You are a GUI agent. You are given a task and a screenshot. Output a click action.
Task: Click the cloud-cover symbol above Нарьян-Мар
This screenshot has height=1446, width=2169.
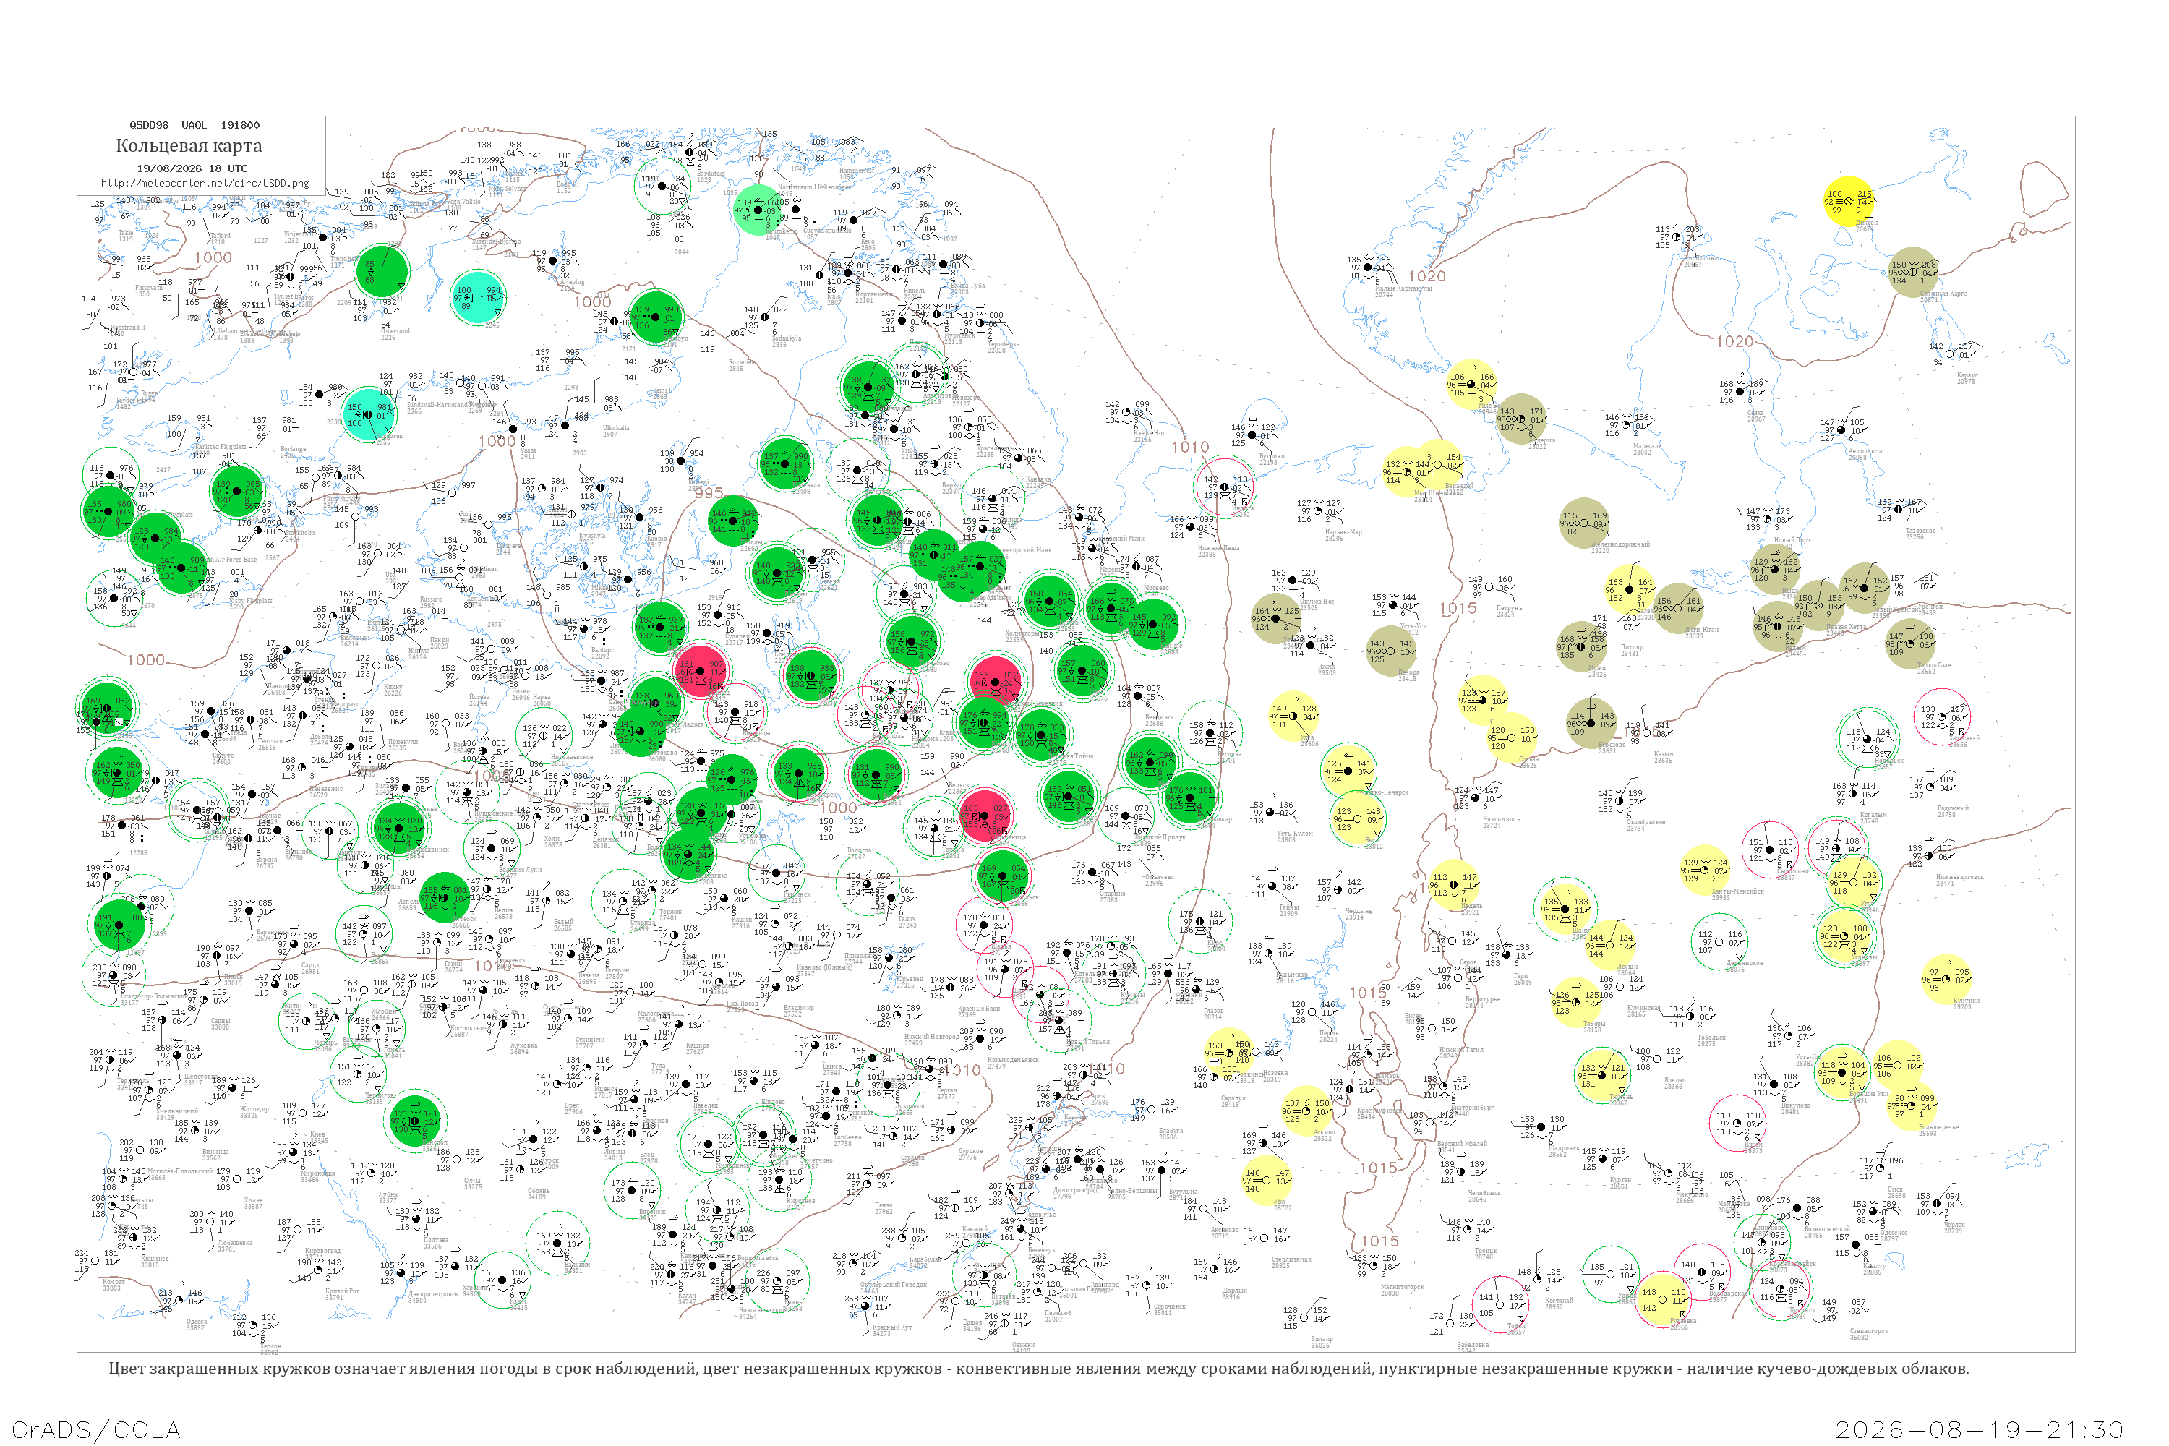[x=1319, y=512]
